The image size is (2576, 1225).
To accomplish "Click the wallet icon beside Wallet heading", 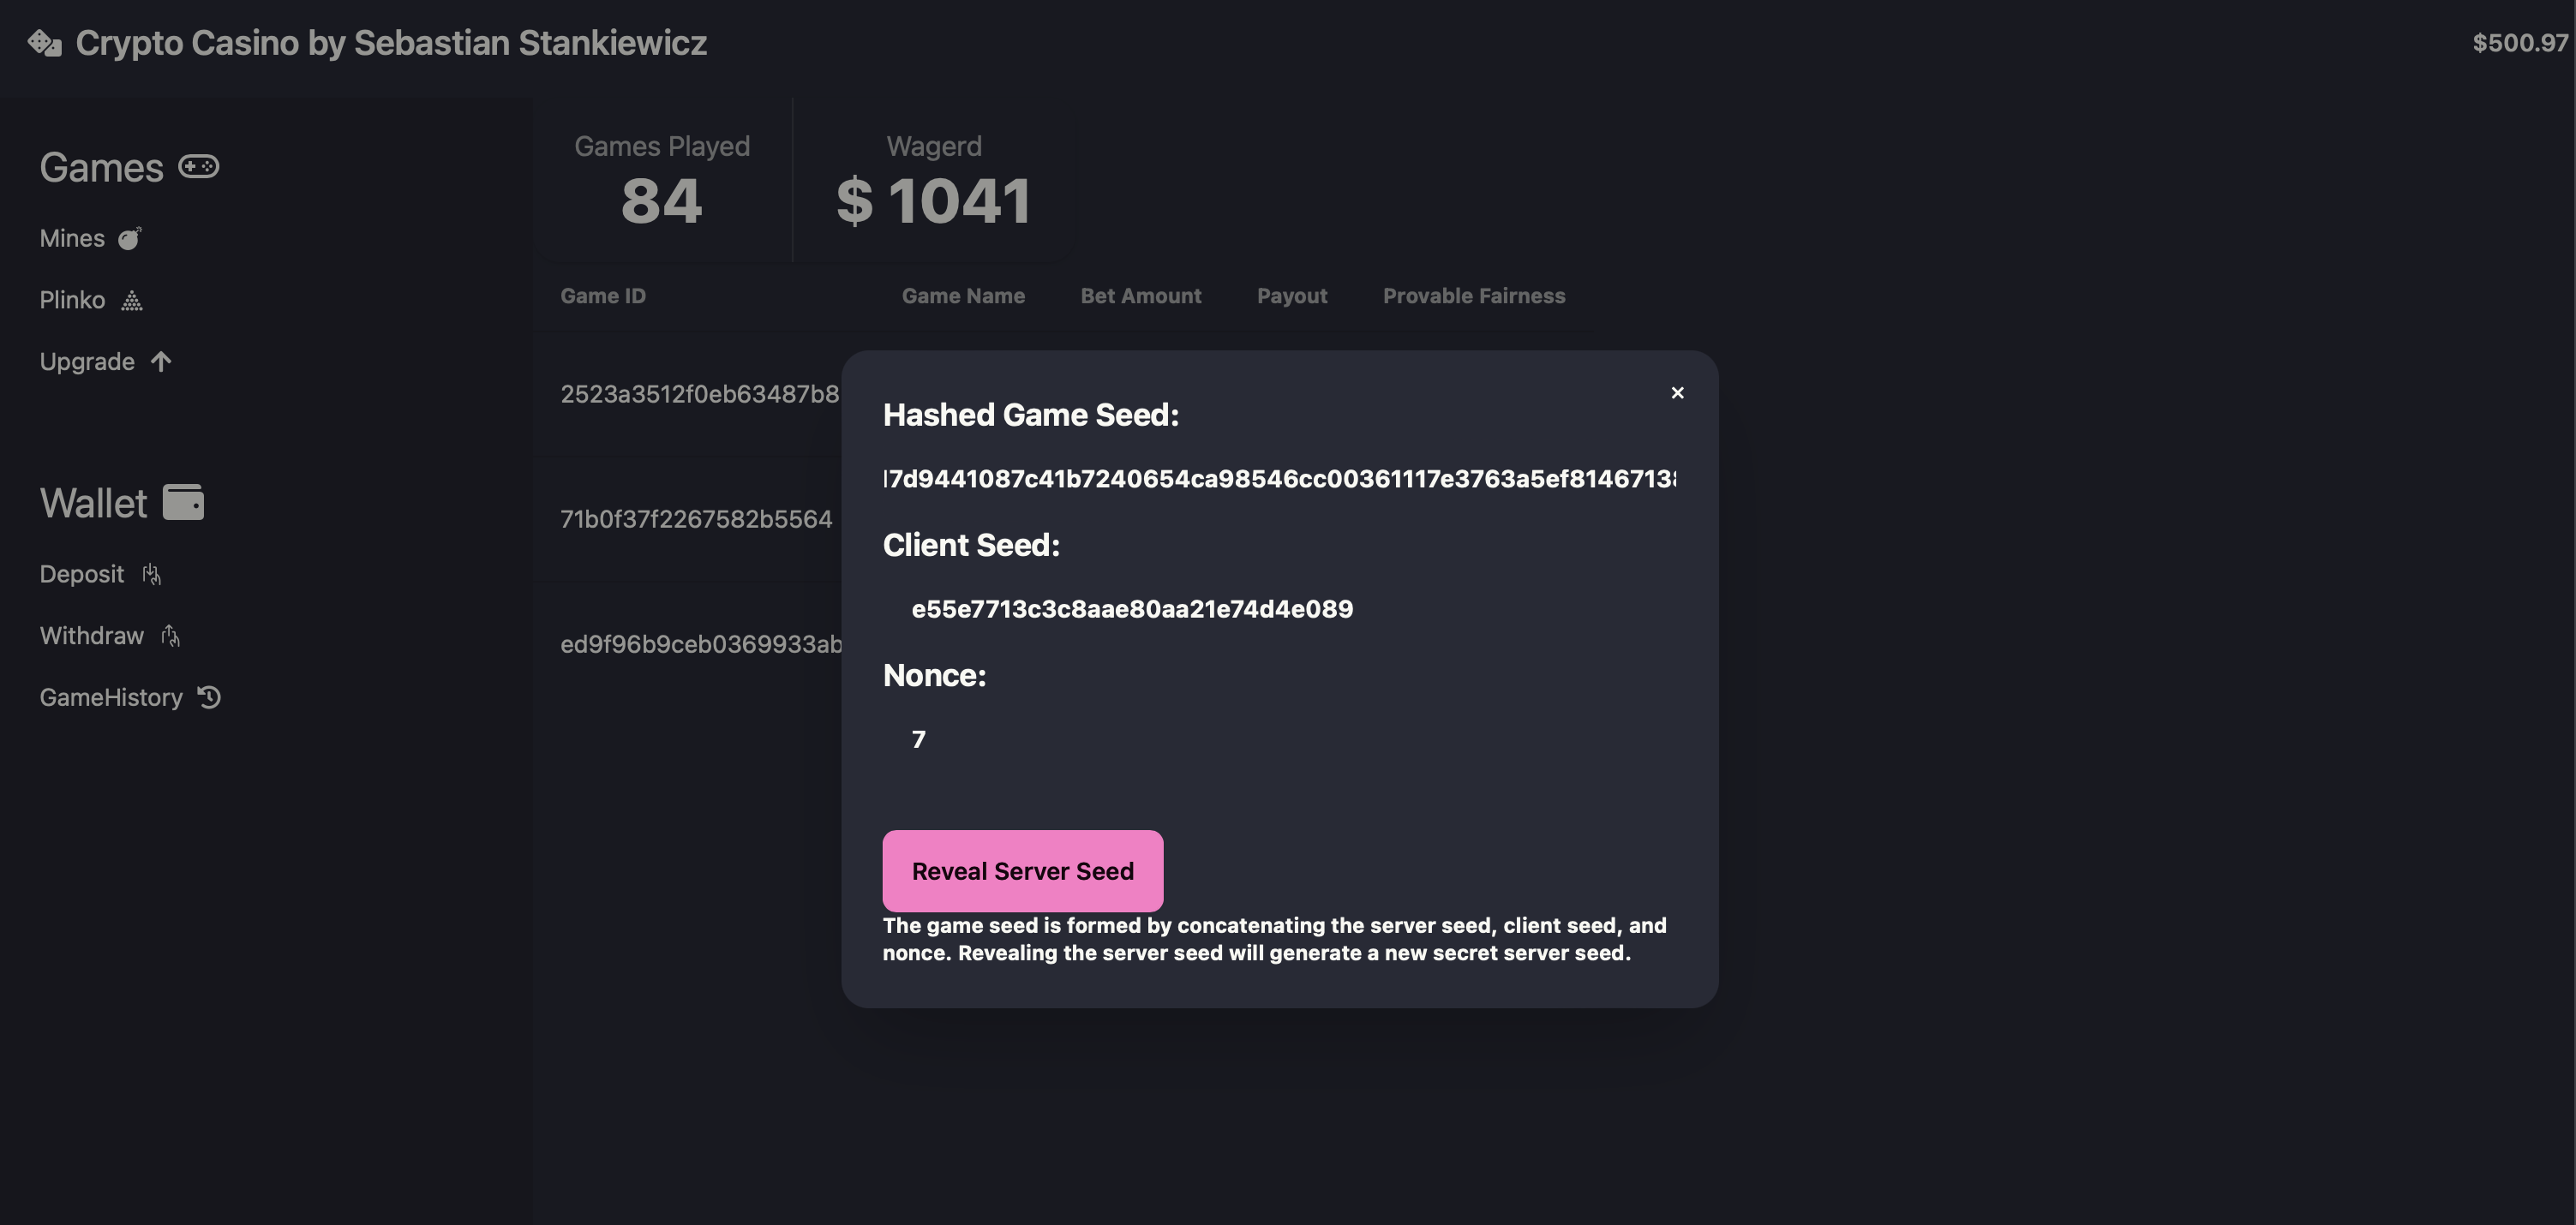I will [x=183, y=502].
